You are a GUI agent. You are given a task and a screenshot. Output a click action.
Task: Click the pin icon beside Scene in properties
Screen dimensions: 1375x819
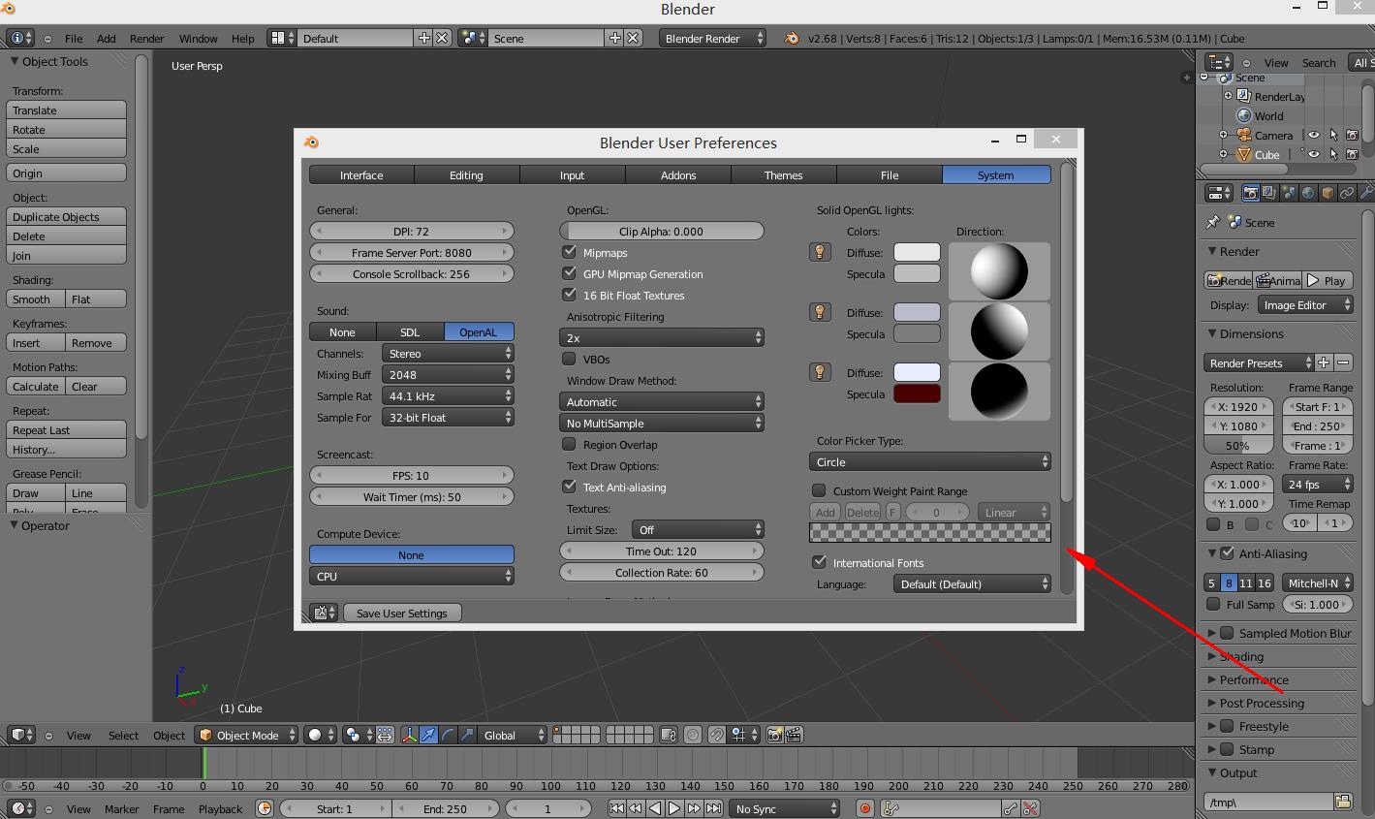pyautogui.click(x=1213, y=222)
